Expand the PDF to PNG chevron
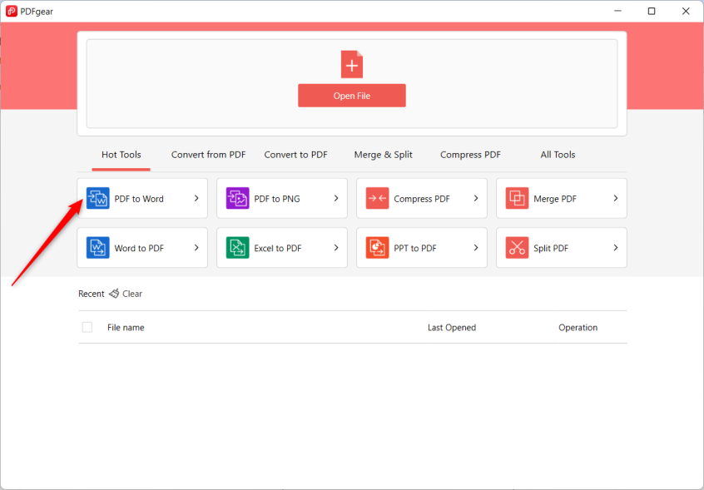 point(336,198)
